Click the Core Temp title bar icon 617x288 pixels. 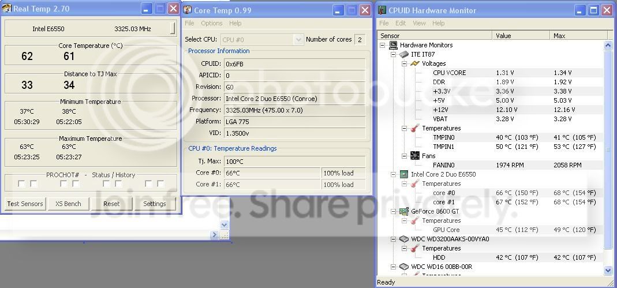(x=188, y=10)
